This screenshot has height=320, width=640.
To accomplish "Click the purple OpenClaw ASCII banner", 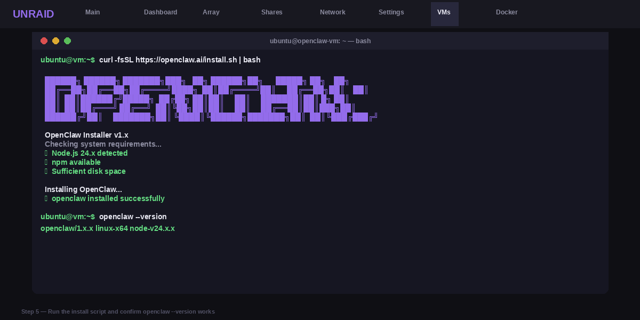I will [x=211, y=99].
